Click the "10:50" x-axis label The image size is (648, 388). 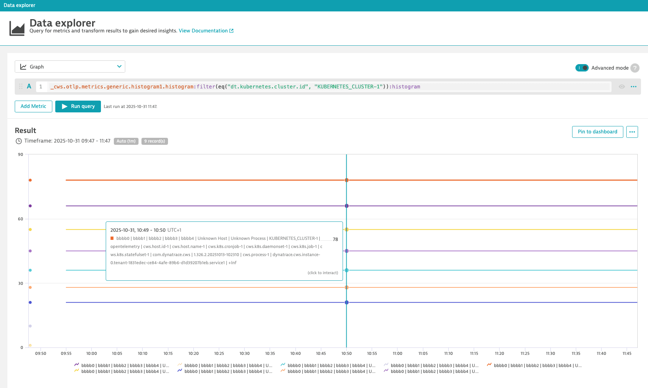[x=346, y=353]
